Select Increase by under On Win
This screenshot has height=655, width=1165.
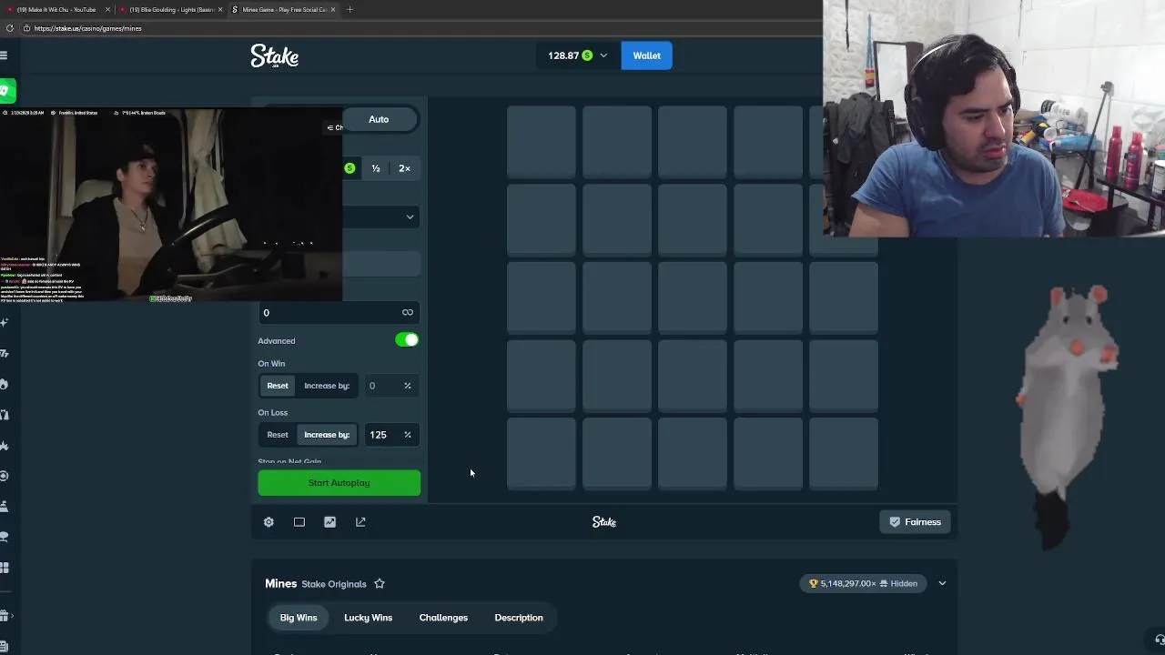(x=327, y=386)
